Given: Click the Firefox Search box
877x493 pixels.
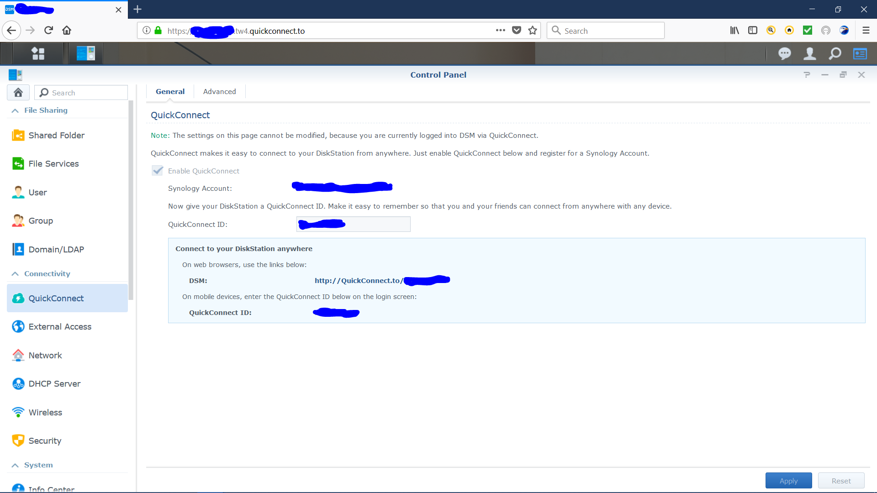Looking at the screenshot, I should click(x=606, y=31).
